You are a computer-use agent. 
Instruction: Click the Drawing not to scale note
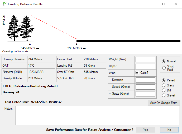click(x=15, y=52)
